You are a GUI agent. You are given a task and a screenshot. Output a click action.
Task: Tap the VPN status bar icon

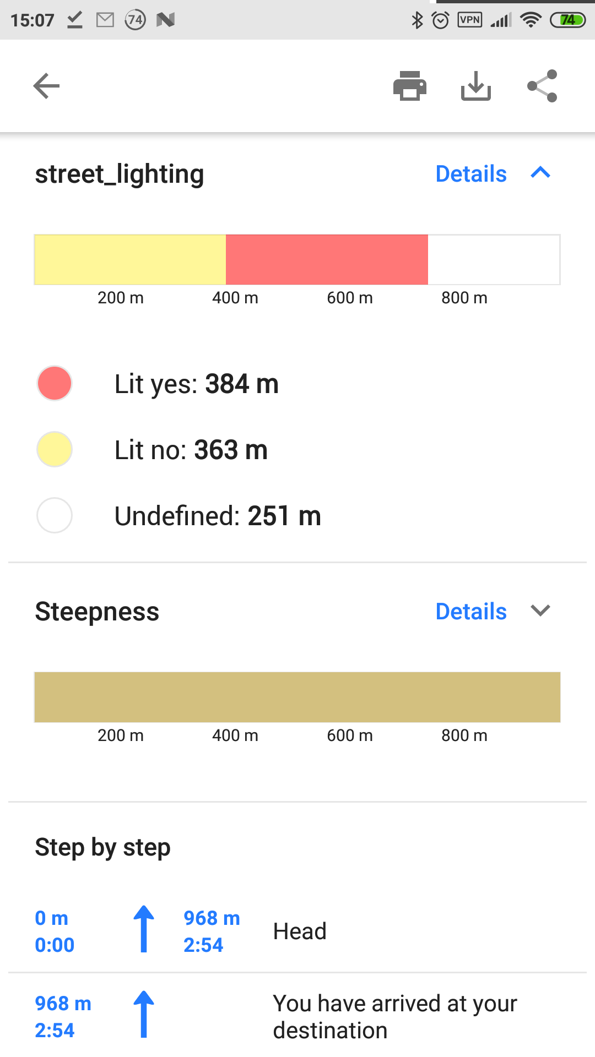point(470,20)
